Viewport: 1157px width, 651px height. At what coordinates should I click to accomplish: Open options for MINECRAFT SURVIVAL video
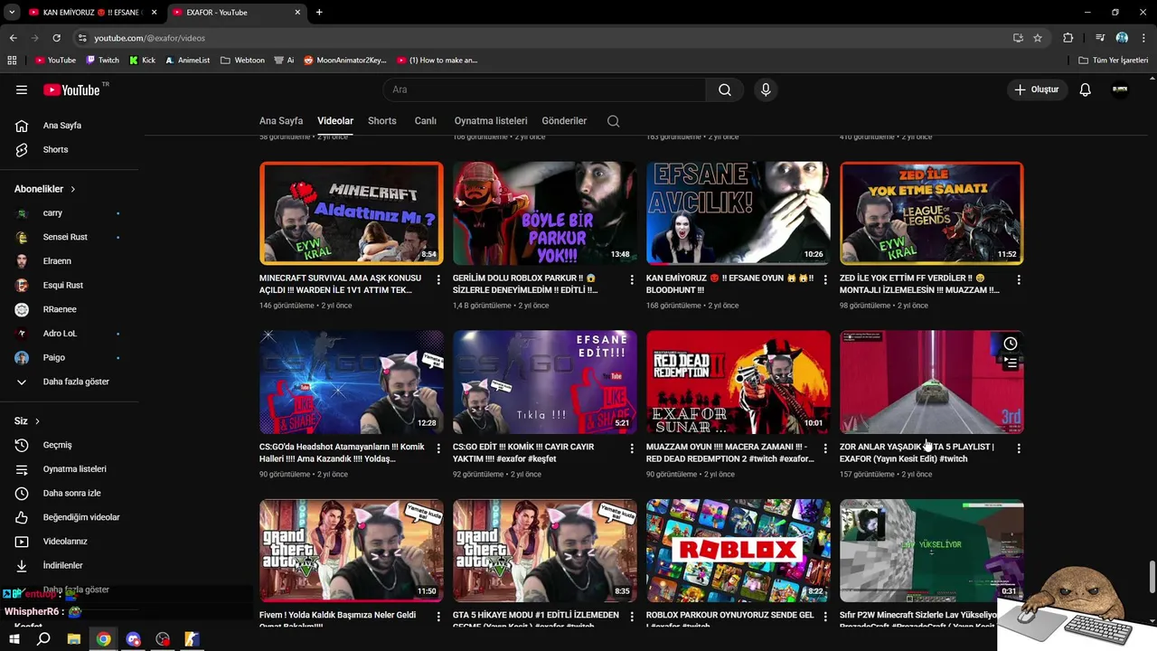pyautogui.click(x=438, y=279)
